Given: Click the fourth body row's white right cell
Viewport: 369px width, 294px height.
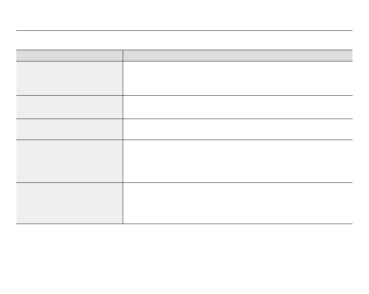Looking at the screenshot, I should pos(238,161).
